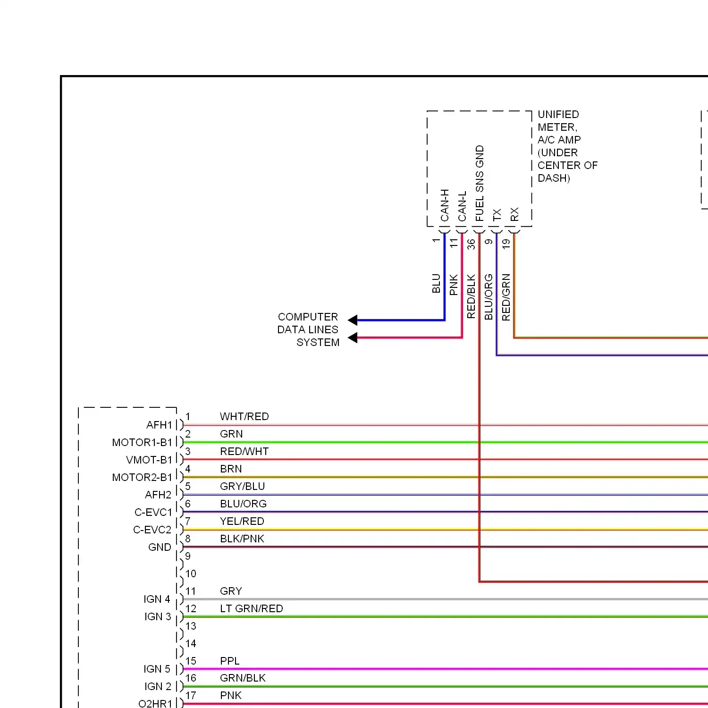Select the IGN 5 terminal label

157,669
